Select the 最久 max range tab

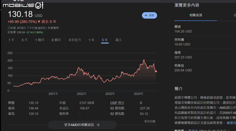[118, 40]
